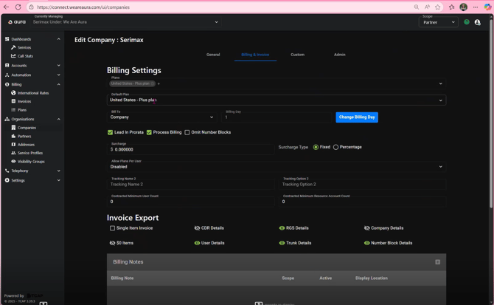Open Addresses in the sidebar
This screenshot has height=305, width=494.
(26, 145)
